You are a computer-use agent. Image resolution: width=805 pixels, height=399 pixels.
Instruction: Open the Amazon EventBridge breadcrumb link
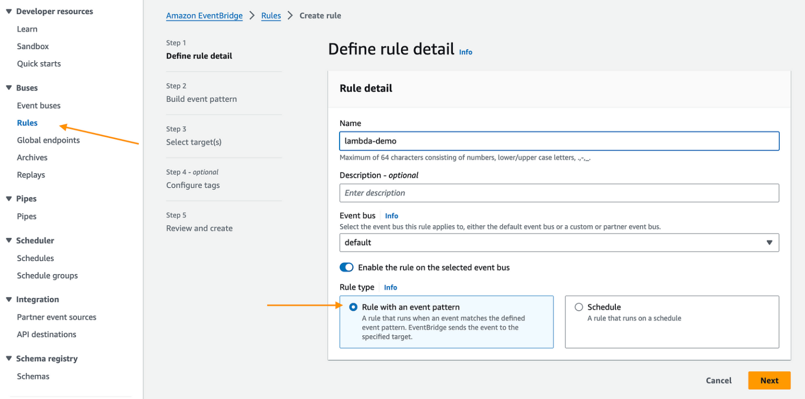coord(204,15)
